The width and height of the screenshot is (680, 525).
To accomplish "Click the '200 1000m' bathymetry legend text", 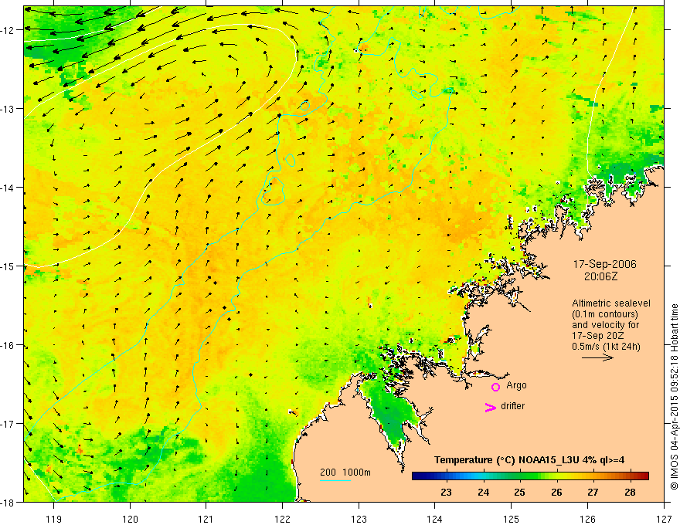I will (x=345, y=472).
